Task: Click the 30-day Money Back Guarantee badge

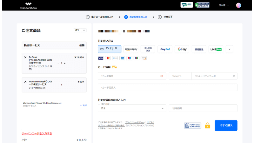Action: click(x=192, y=126)
